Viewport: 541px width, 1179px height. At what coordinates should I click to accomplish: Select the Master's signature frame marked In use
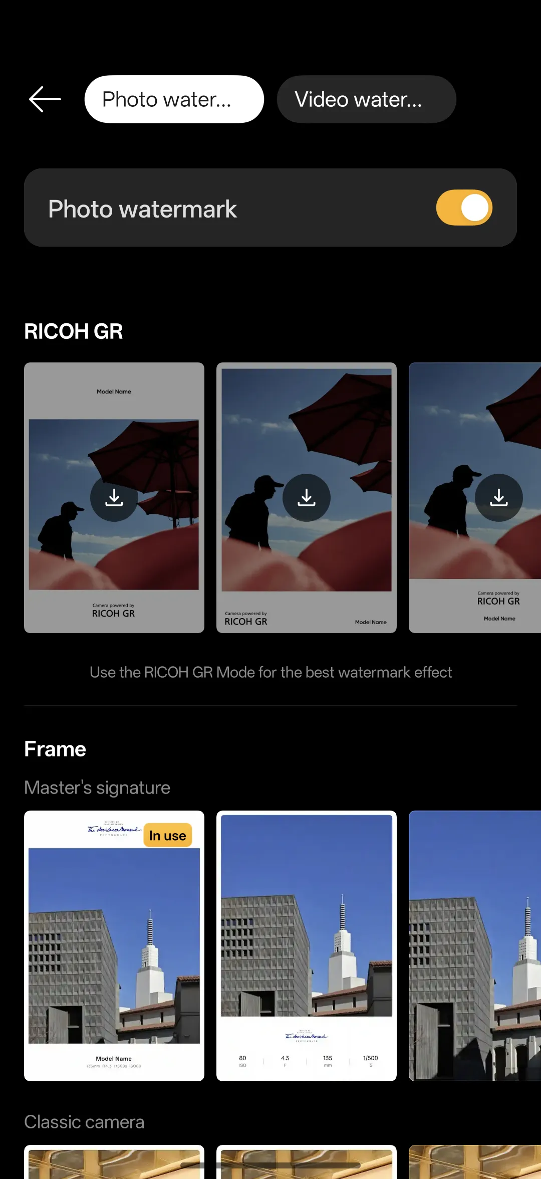pyautogui.click(x=114, y=946)
